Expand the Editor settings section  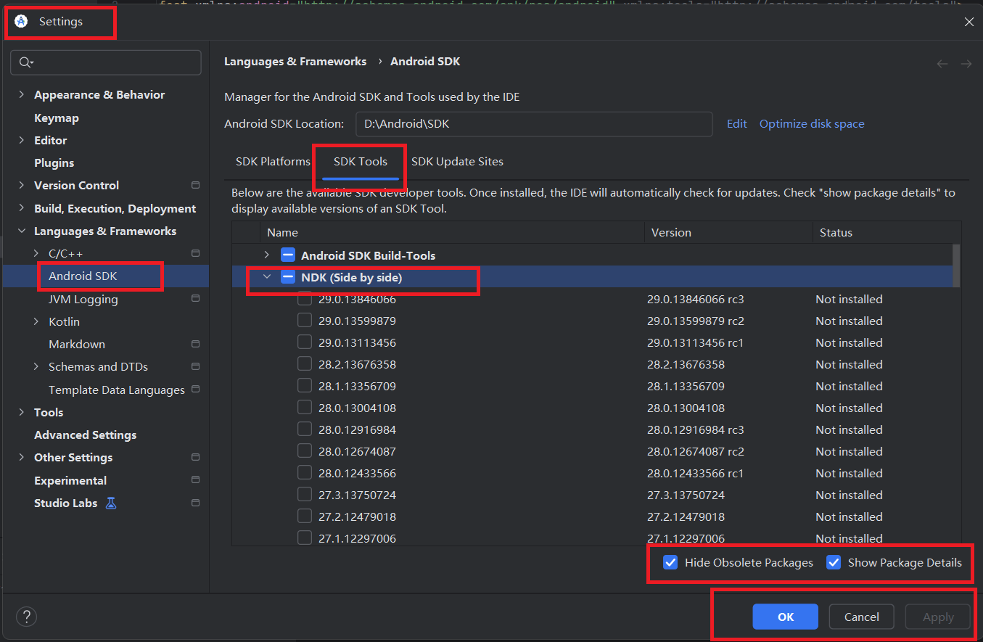21,140
